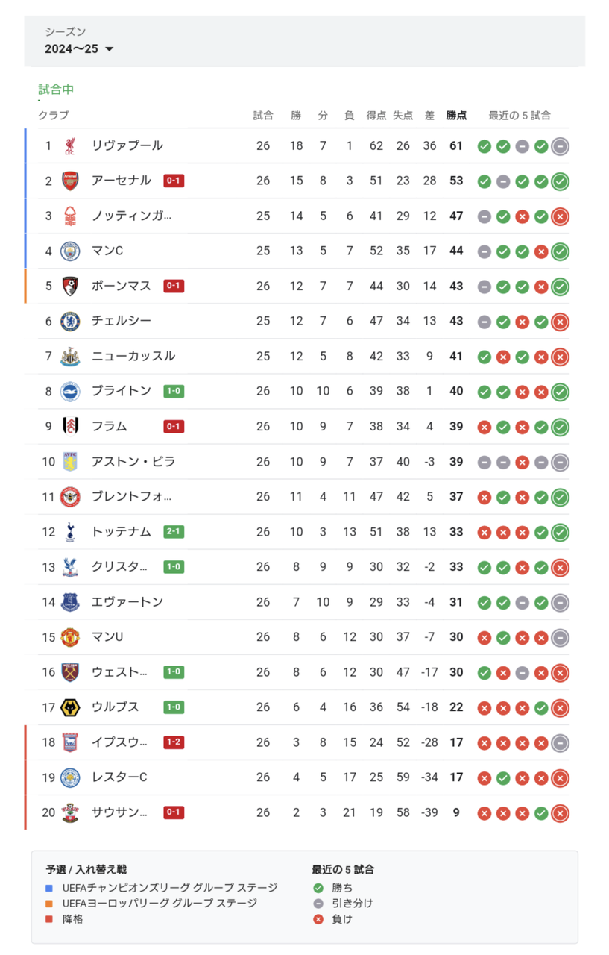Viewport: 609px width, 955px height.
Task: Click Liverpool's latest match draw result circle
Action: pyautogui.click(x=560, y=146)
